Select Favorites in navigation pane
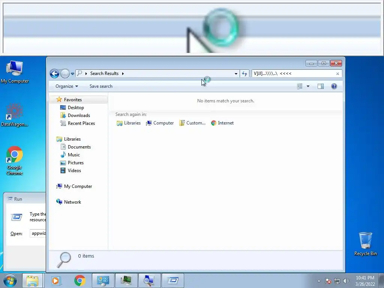The height and width of the screenshot is (288, 384). pos(73,100)
